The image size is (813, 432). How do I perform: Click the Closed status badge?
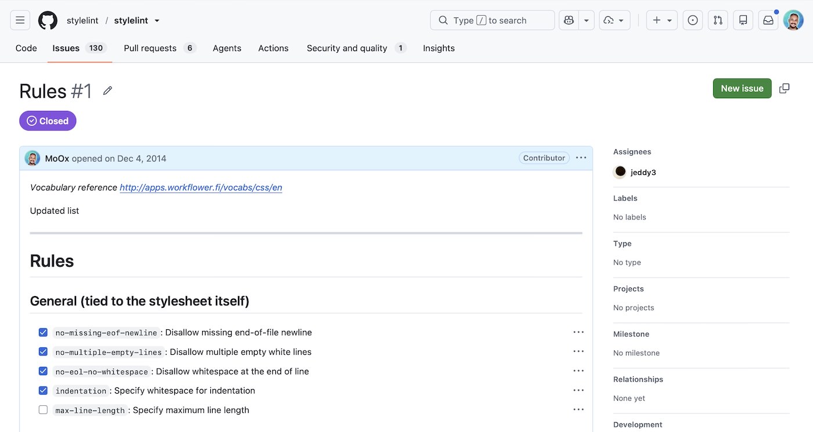tap(48, 121)
